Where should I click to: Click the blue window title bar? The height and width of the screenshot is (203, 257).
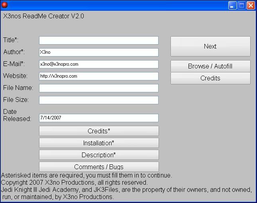(x=120, y=5)
